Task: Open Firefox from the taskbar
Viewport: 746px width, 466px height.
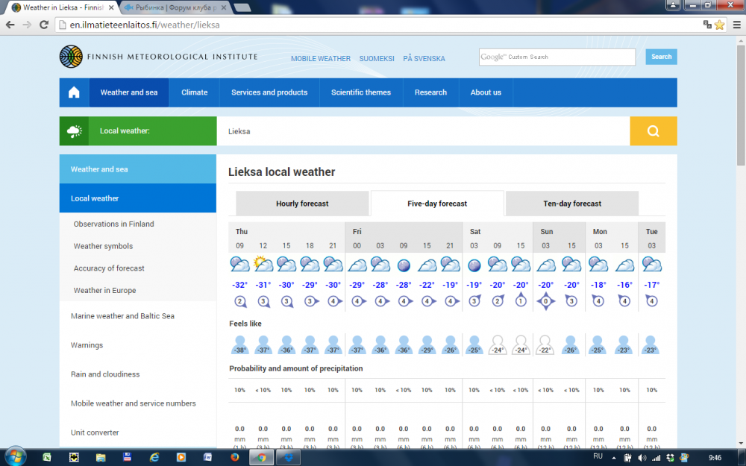Action: (234, 456)
